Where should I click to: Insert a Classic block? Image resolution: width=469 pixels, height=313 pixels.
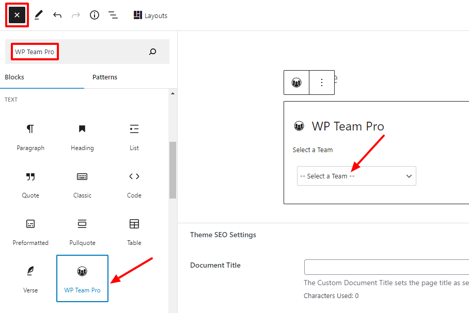(82, 184)
